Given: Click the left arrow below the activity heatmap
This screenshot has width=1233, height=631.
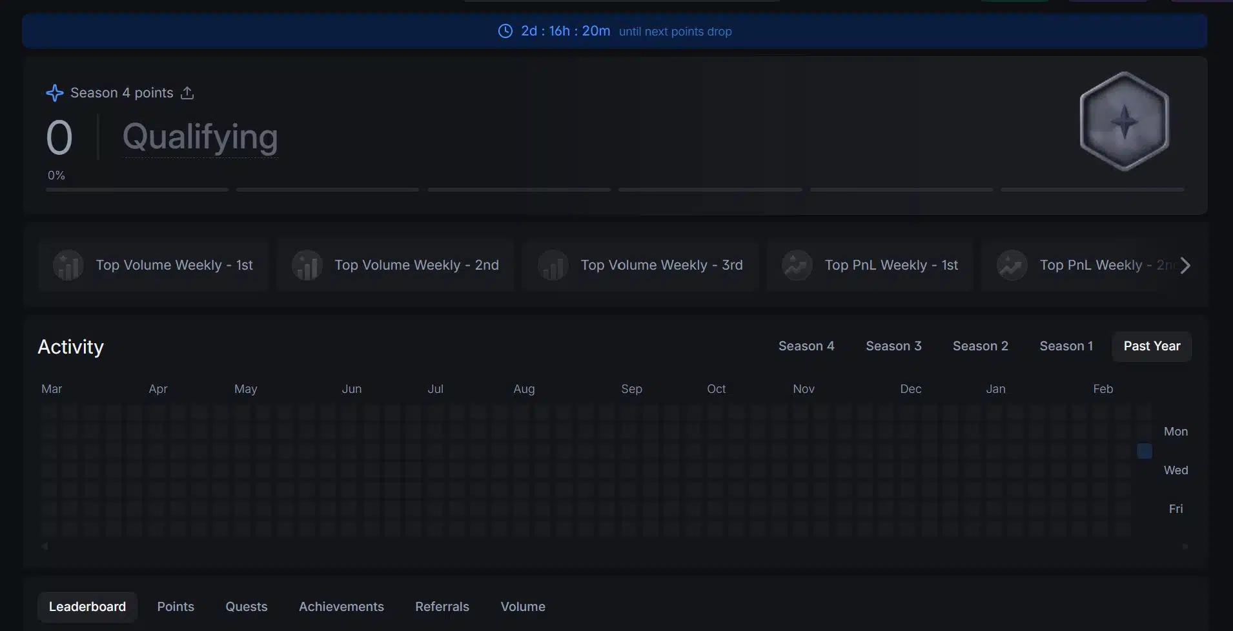Looking at the screenshot, I should pos(44,546).
